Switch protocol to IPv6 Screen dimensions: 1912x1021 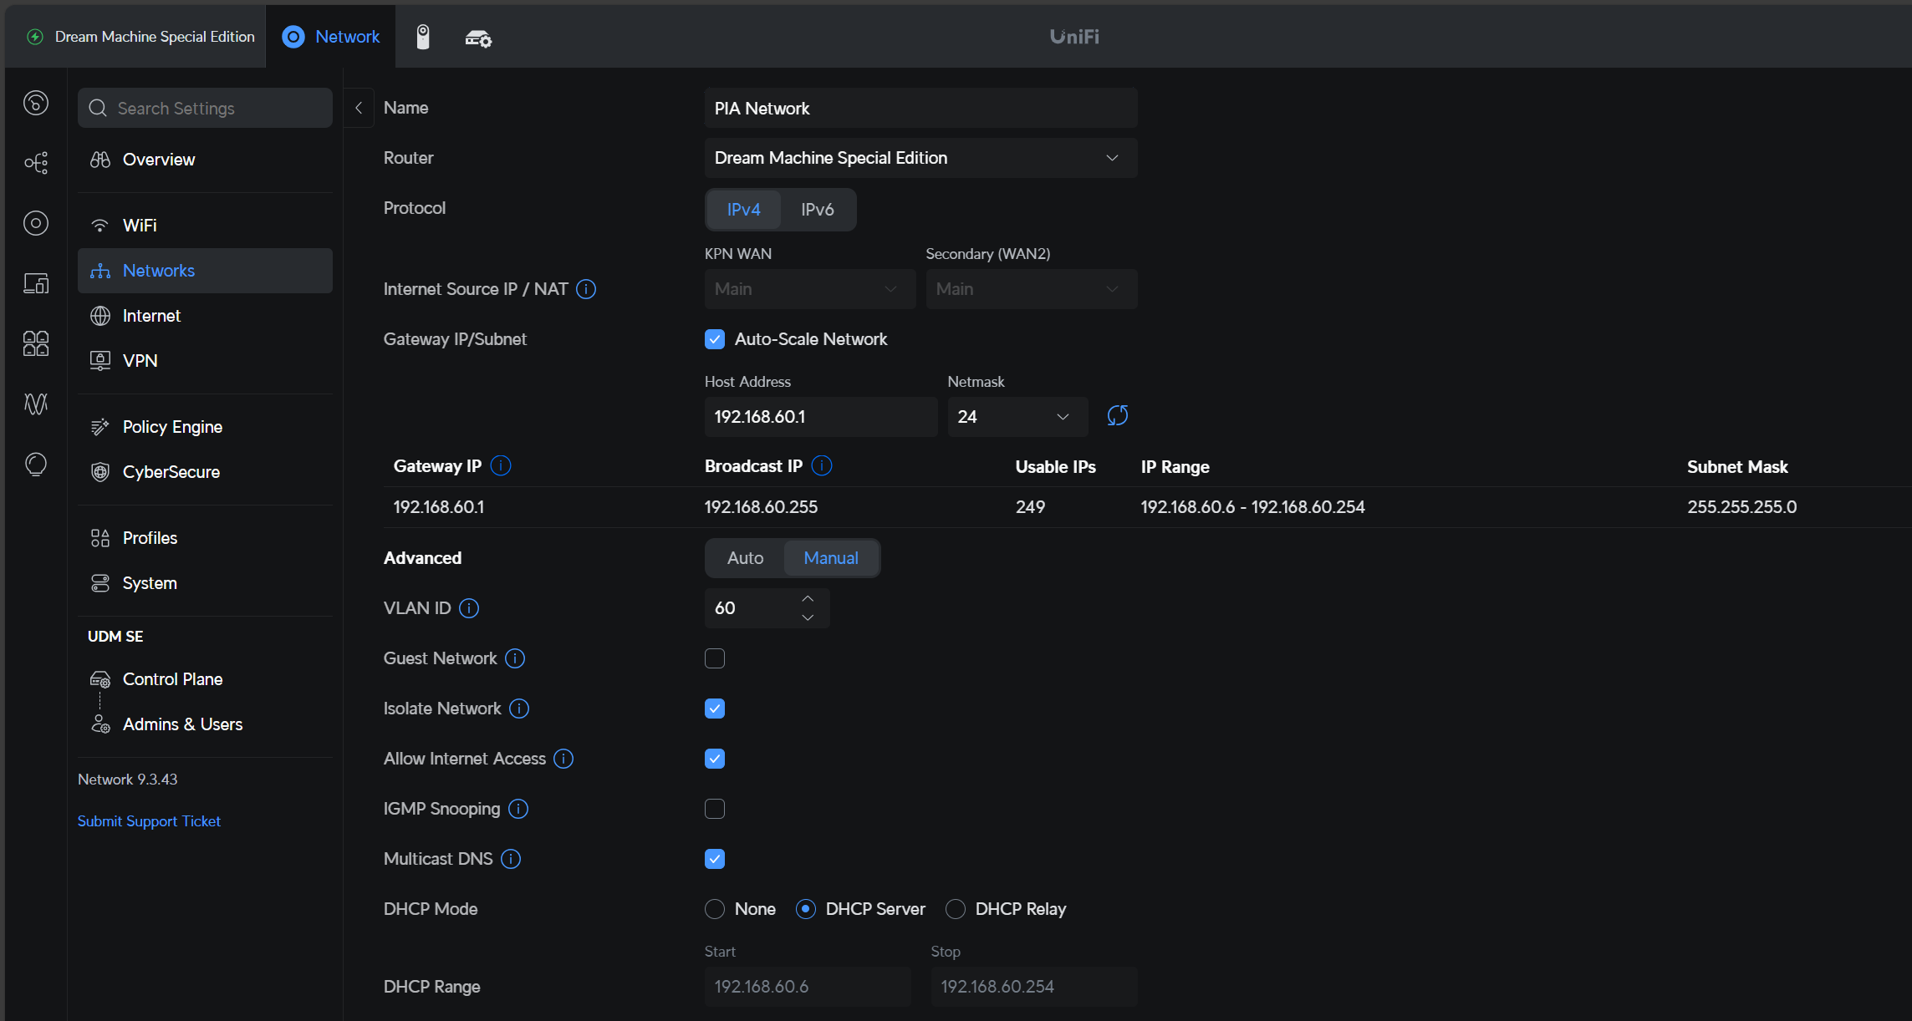[818, 210]
